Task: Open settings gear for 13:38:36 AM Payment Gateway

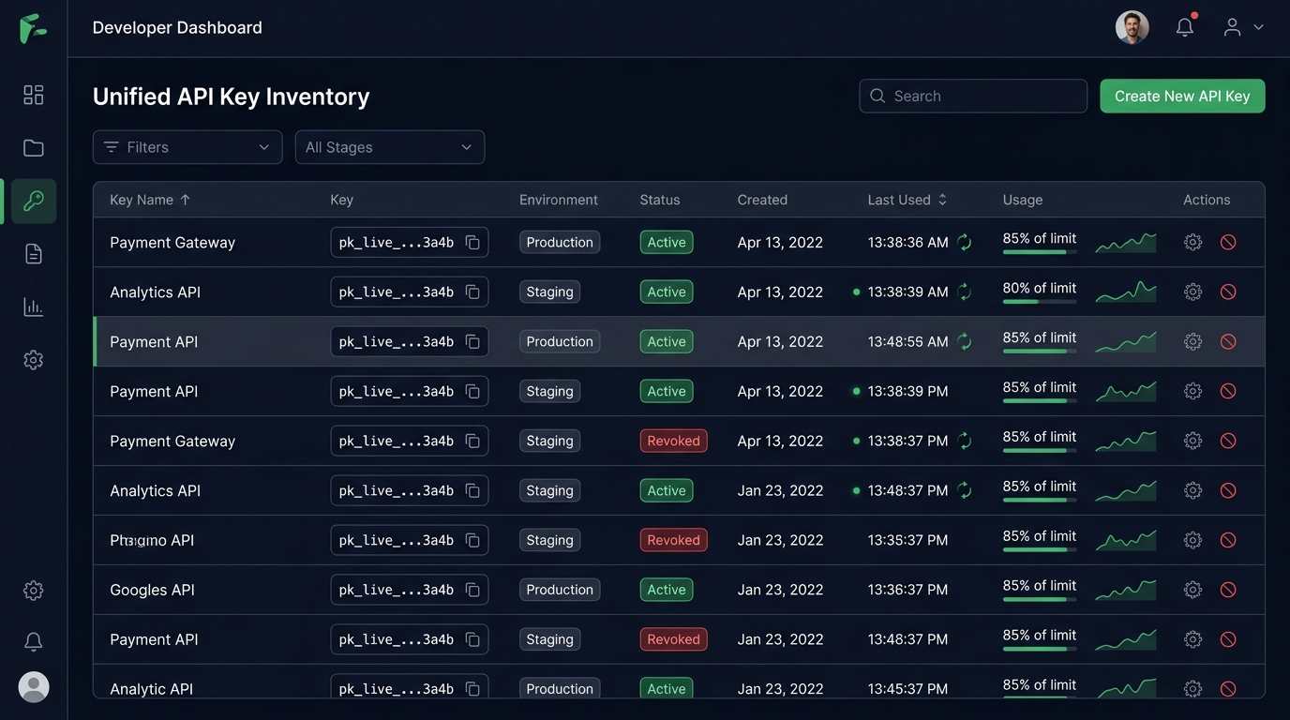Action: click(x=1192, y=242)
